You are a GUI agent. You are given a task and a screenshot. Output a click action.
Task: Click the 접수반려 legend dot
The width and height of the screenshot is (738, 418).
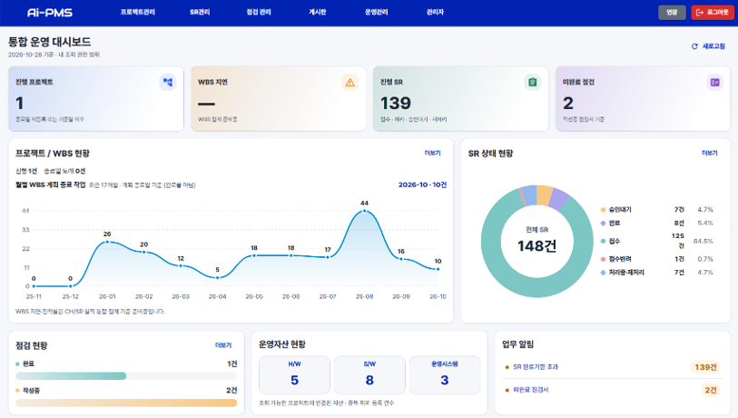coord(603,259)
